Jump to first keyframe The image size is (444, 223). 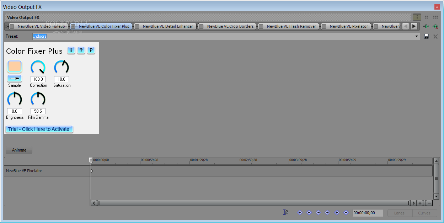pyautogui.click(x=300, y=213)
